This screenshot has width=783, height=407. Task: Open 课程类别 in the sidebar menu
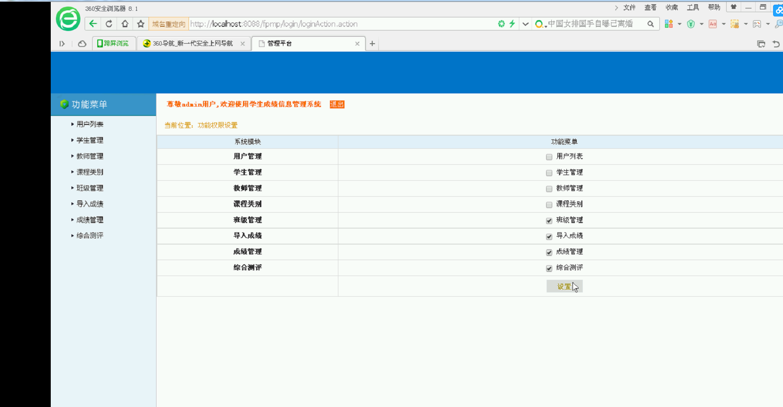click(90, 172)
